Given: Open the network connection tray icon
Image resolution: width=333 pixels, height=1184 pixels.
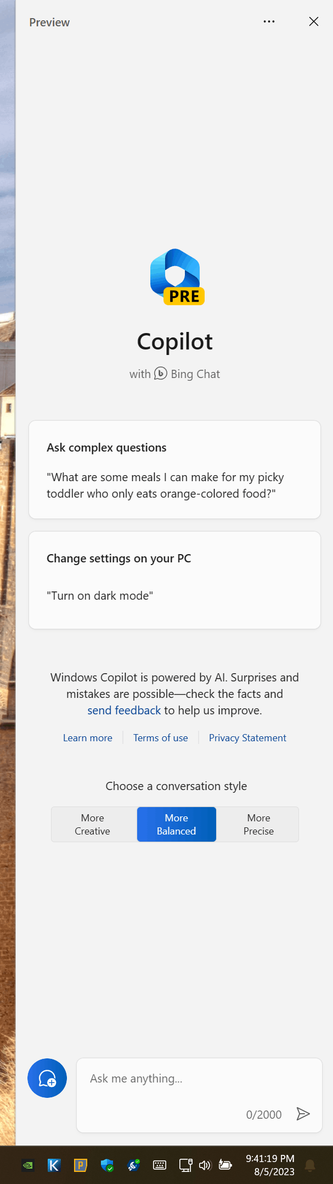Looking at the screenshot, I should tap(185, 1165).
